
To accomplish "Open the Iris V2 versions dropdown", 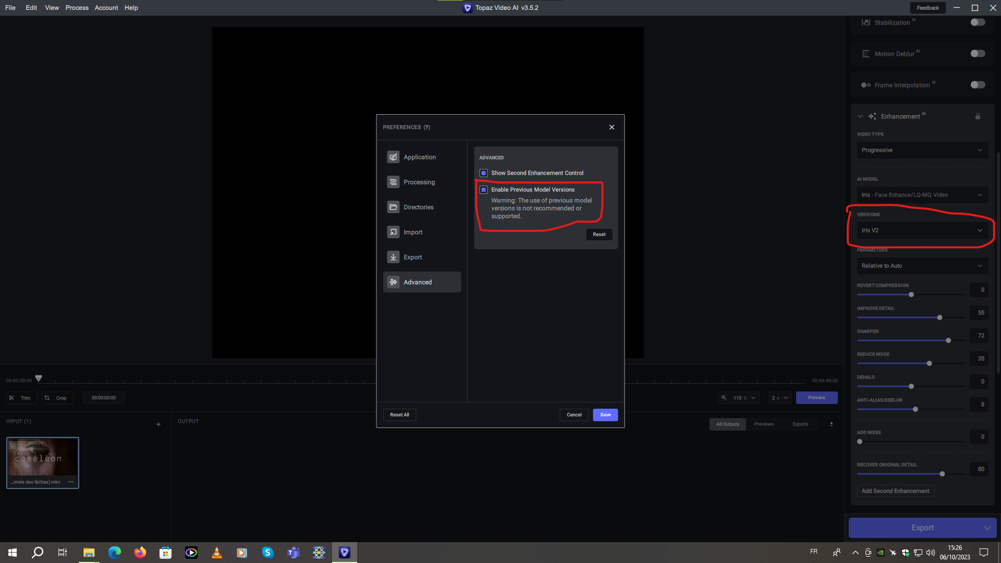I will pos(922,230).
